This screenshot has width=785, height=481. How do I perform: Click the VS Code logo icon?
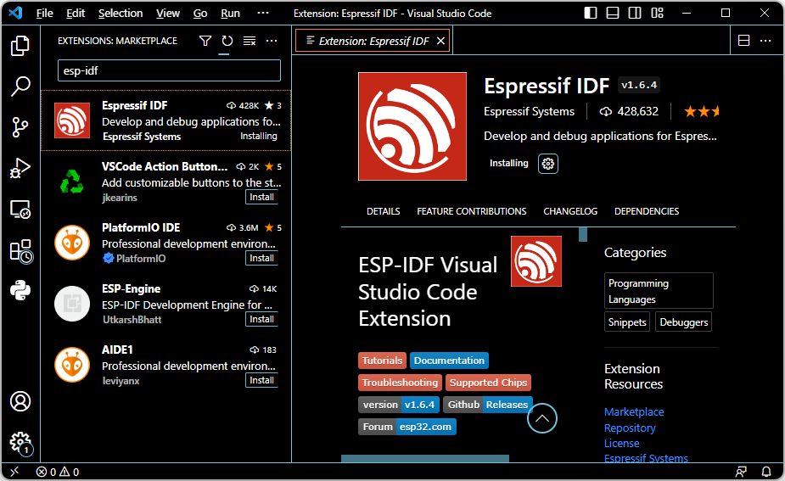15,13
